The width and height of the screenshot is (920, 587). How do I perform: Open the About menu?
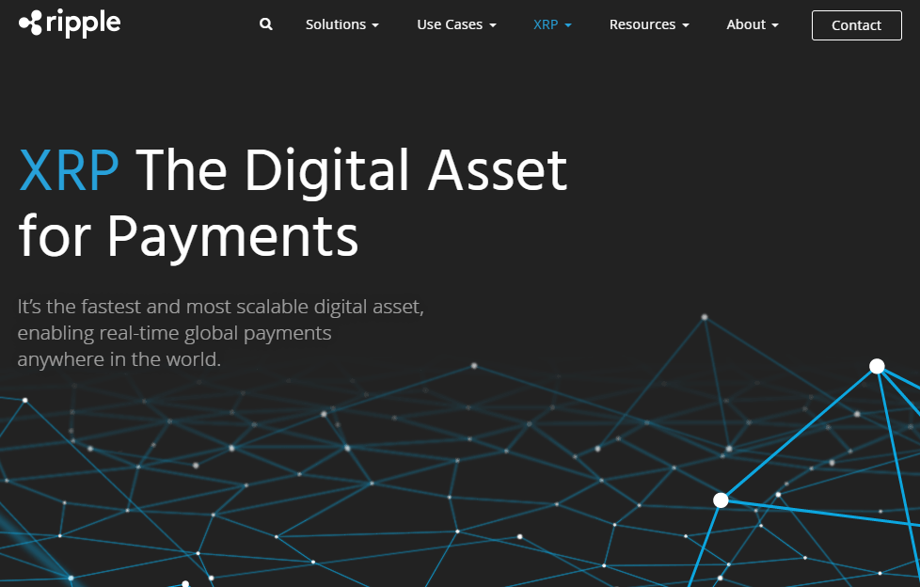coord(753,24)
